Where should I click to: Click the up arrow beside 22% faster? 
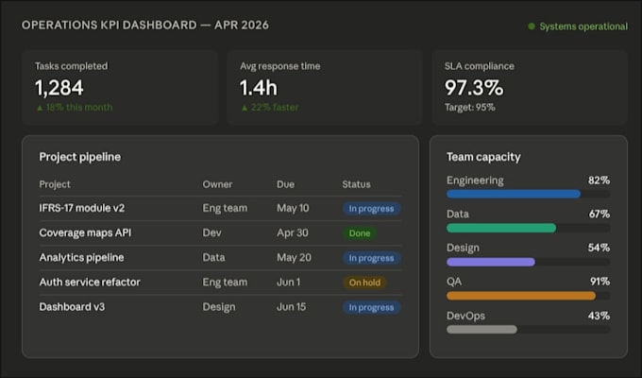click(x=245, y=108)
